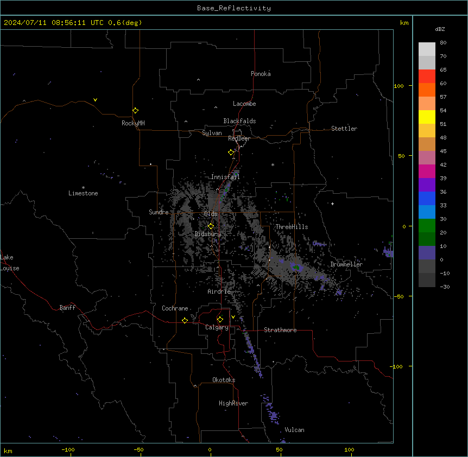Click the km unit label at top right
Viewport: 468px width, 457px height.
(404, 23)
